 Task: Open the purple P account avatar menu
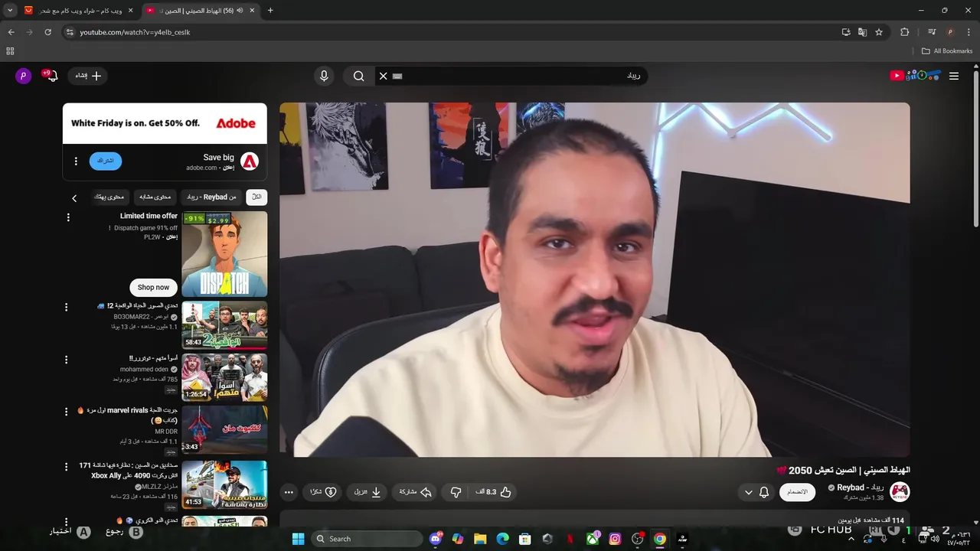click(24, 76)
